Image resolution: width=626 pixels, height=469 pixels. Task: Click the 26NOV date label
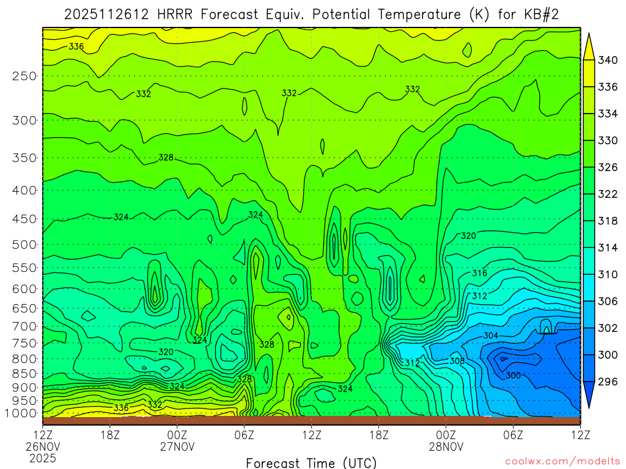click(x=43, y=446)
